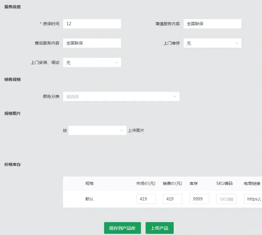Image resolution: width=262 pixels, height=235 pixels.
Task: Click the 服务信息 section heading
Action: click(12, 6)
